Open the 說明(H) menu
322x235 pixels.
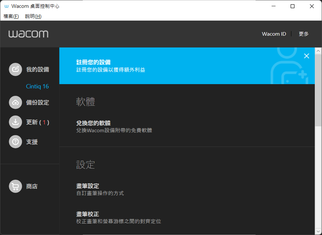coord(33,16)
